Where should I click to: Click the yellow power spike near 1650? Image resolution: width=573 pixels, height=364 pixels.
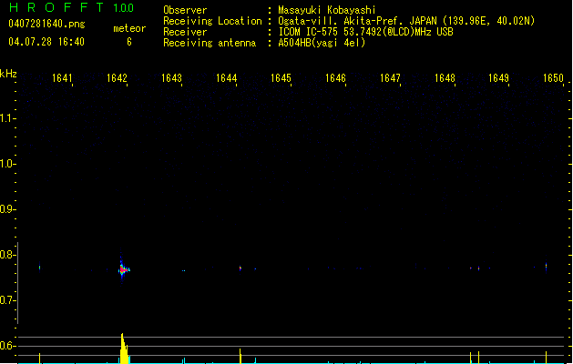[546, 358]
